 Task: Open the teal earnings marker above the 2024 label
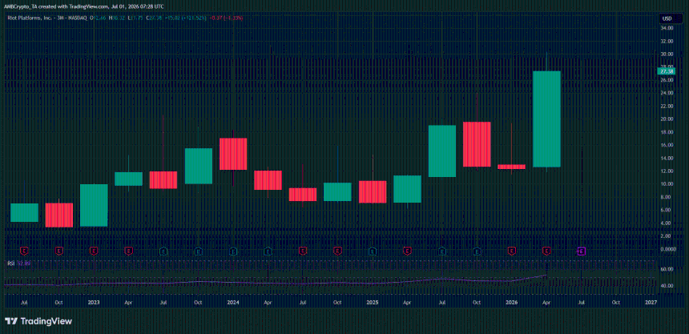pyautogui.click(x=233, y=251)
